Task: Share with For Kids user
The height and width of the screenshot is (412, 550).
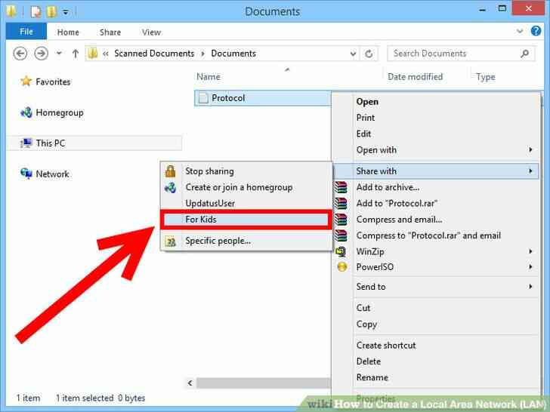Action: (x=246, y=220)
